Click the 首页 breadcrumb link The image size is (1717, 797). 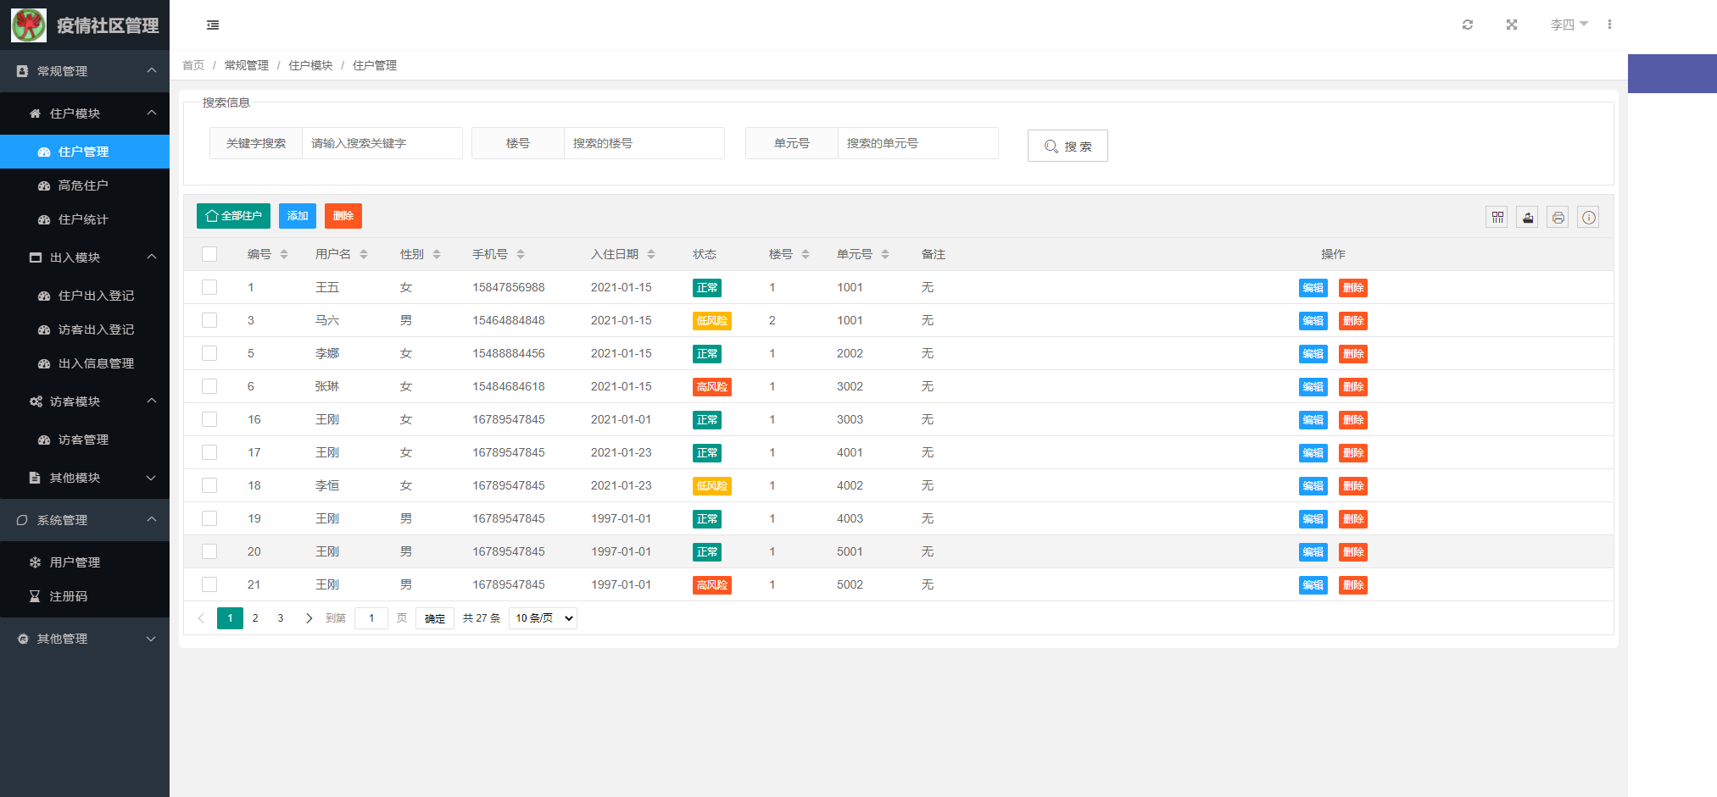(193, 65)
